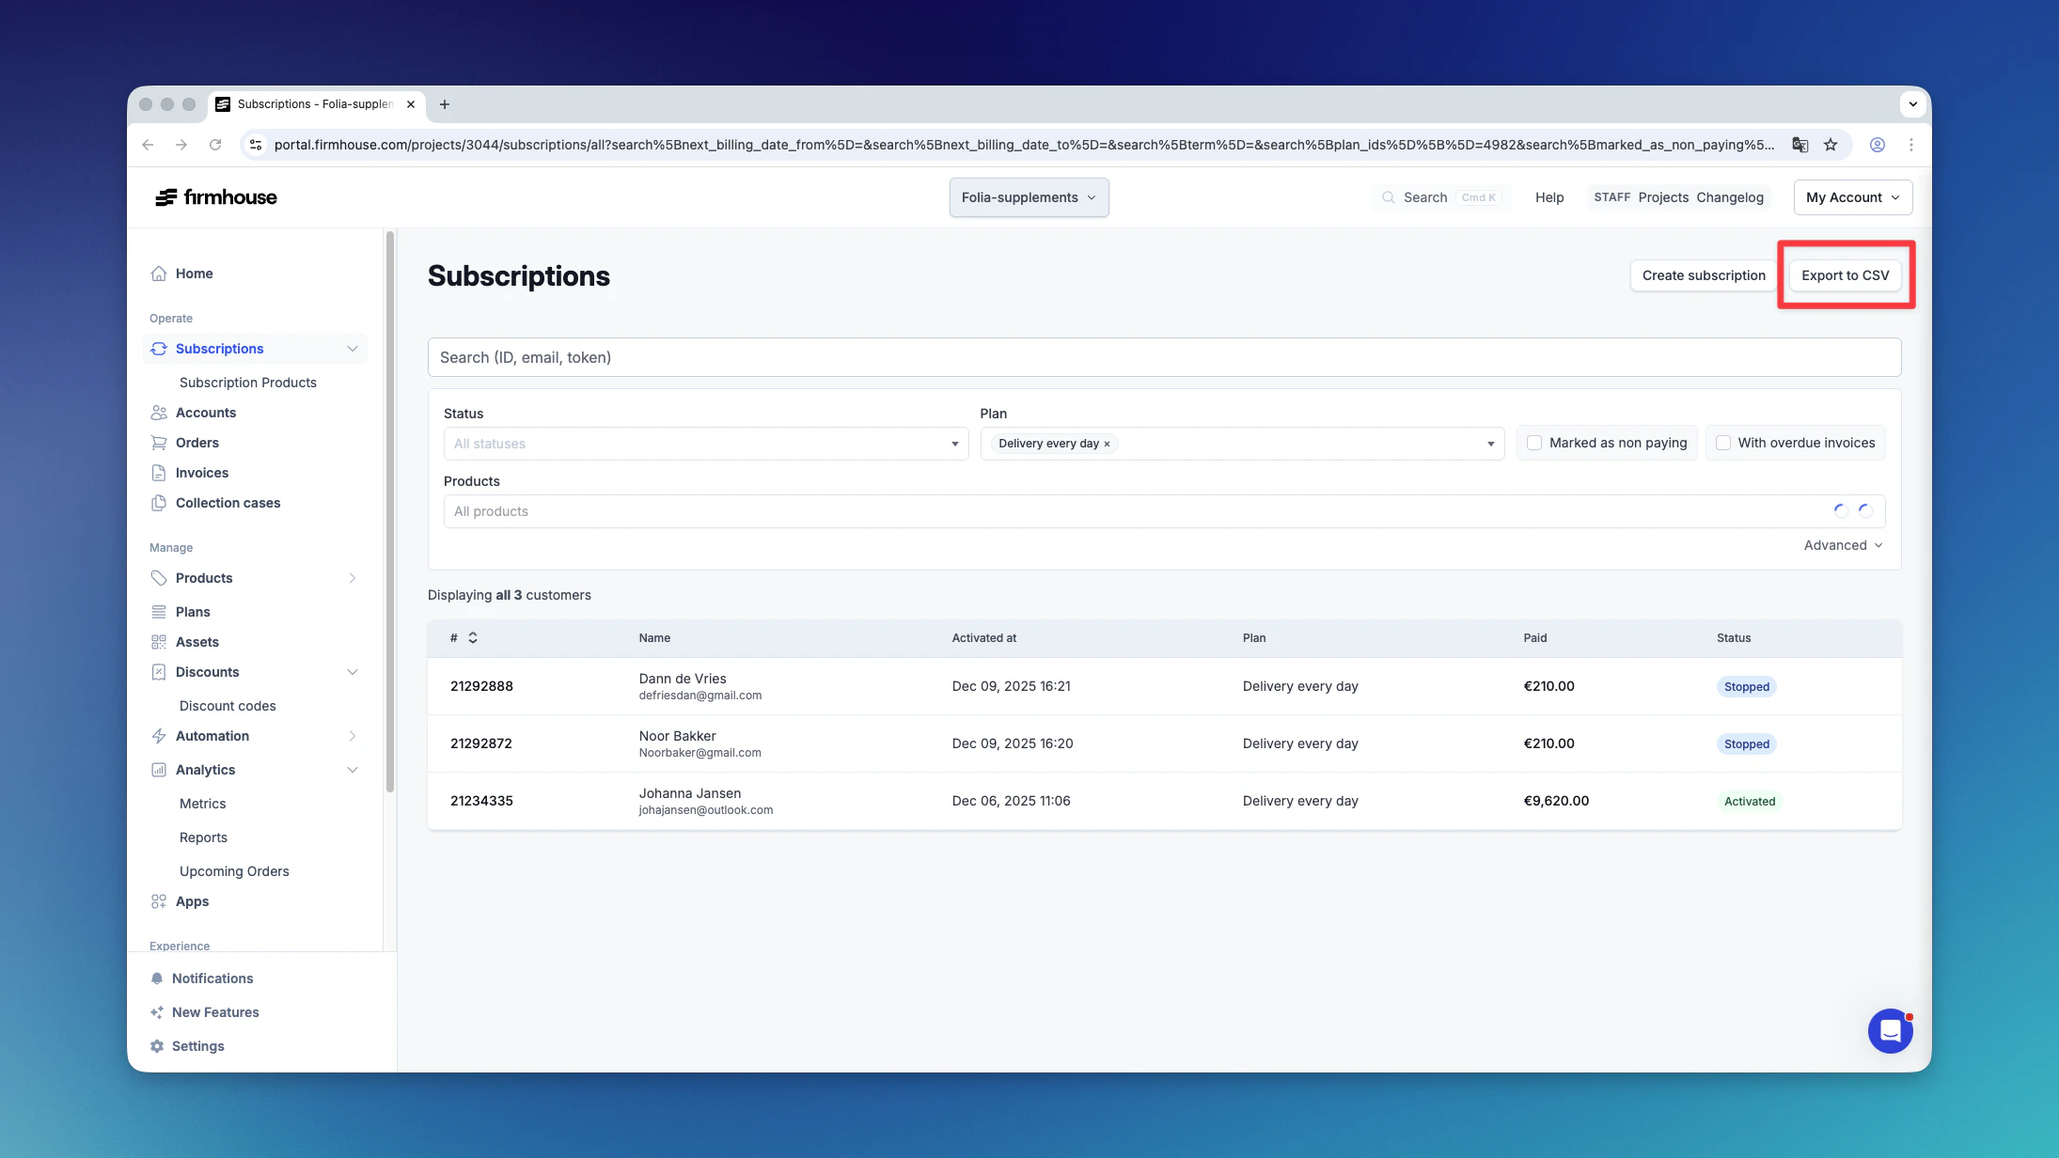Image resolution: width=2059 pixels, height=1158 pixels.
Task: Reload the page in browser
Action: point(215,145)
